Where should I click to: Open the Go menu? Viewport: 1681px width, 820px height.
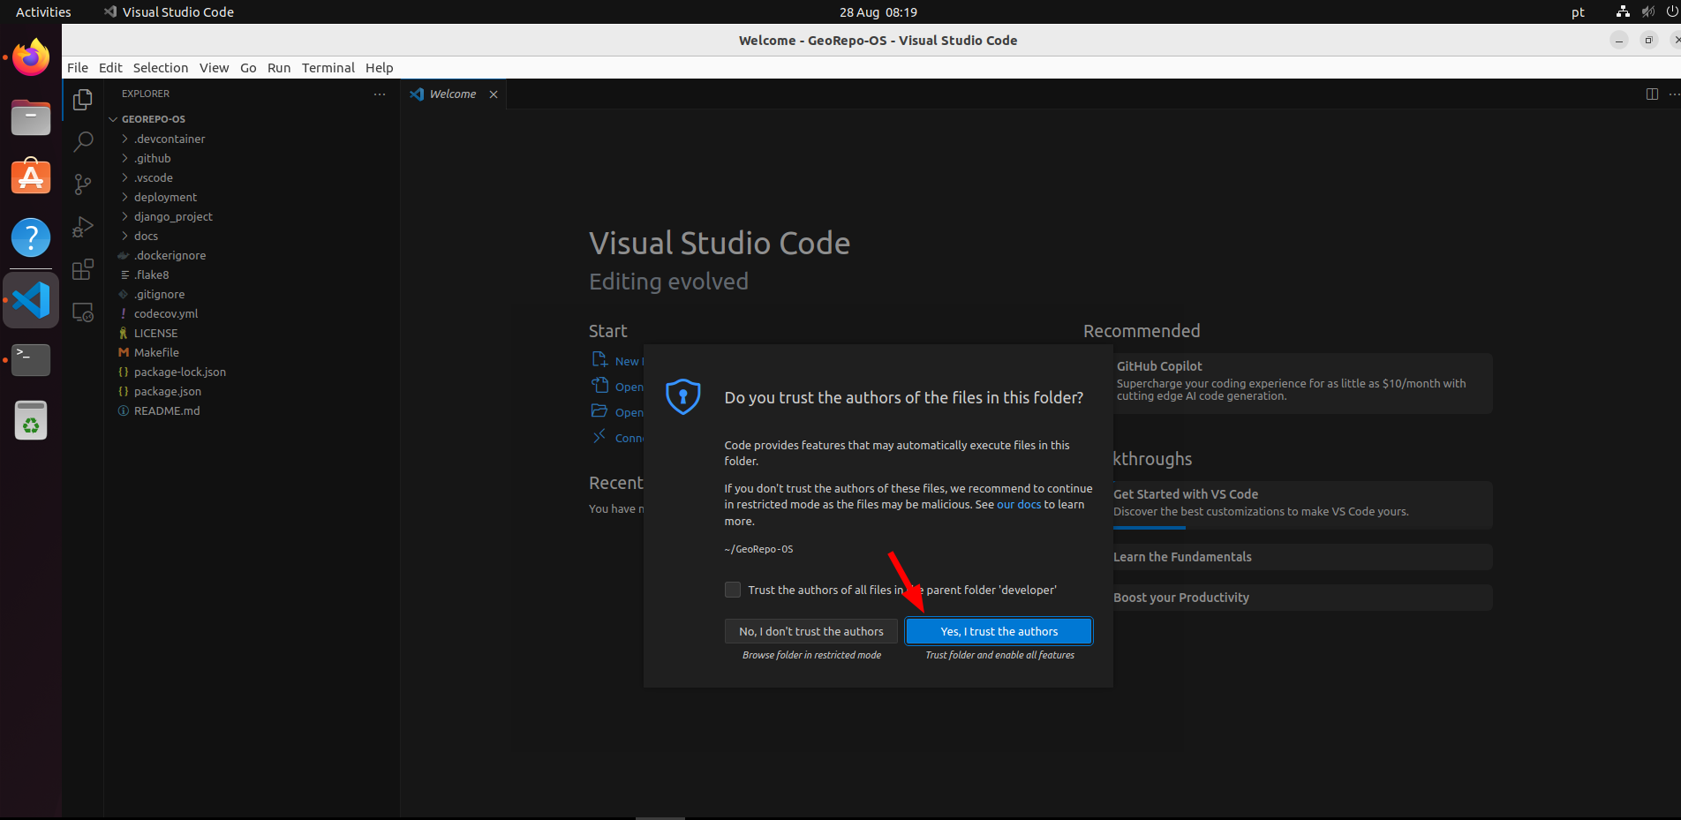(248, 68)
